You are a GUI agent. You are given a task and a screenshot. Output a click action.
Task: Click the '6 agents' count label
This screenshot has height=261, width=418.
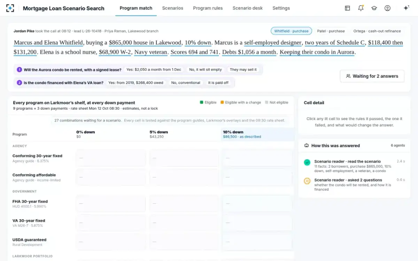tap(398, 145)
